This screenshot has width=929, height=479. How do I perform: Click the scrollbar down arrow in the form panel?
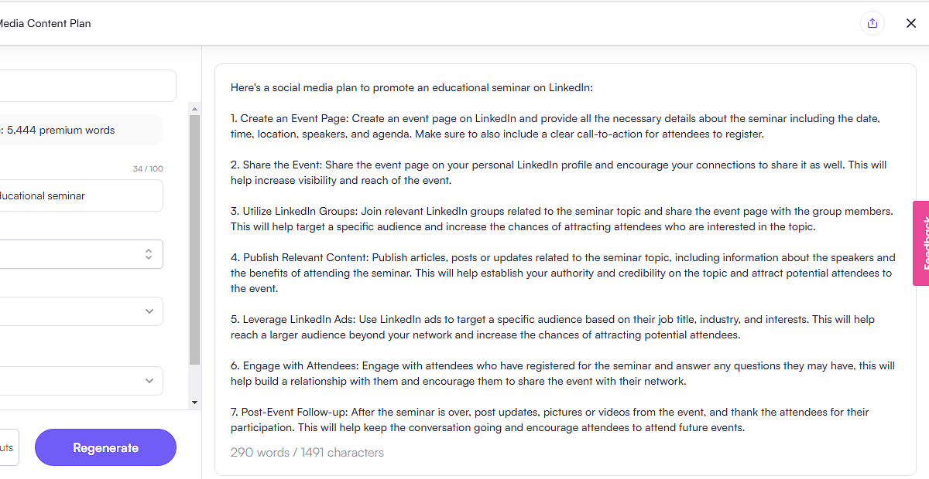click(x=194, y=403)
